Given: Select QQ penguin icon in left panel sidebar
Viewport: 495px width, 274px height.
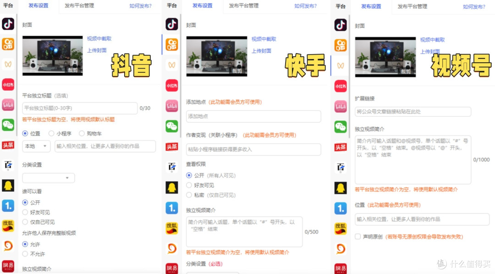Looking at the screenshot, I should (x=8, y=185).
